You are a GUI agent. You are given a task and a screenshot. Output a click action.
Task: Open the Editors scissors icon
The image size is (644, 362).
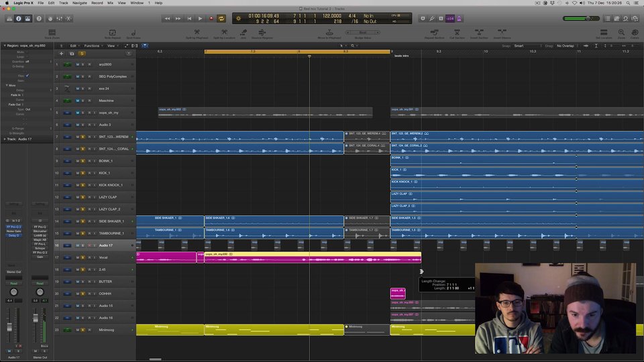[x=69, y=19]
